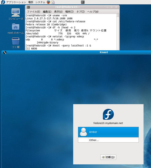Screen dimensions: 151x168
Task: Open the Fedora logo main menu icon
Action: (3, 2)
